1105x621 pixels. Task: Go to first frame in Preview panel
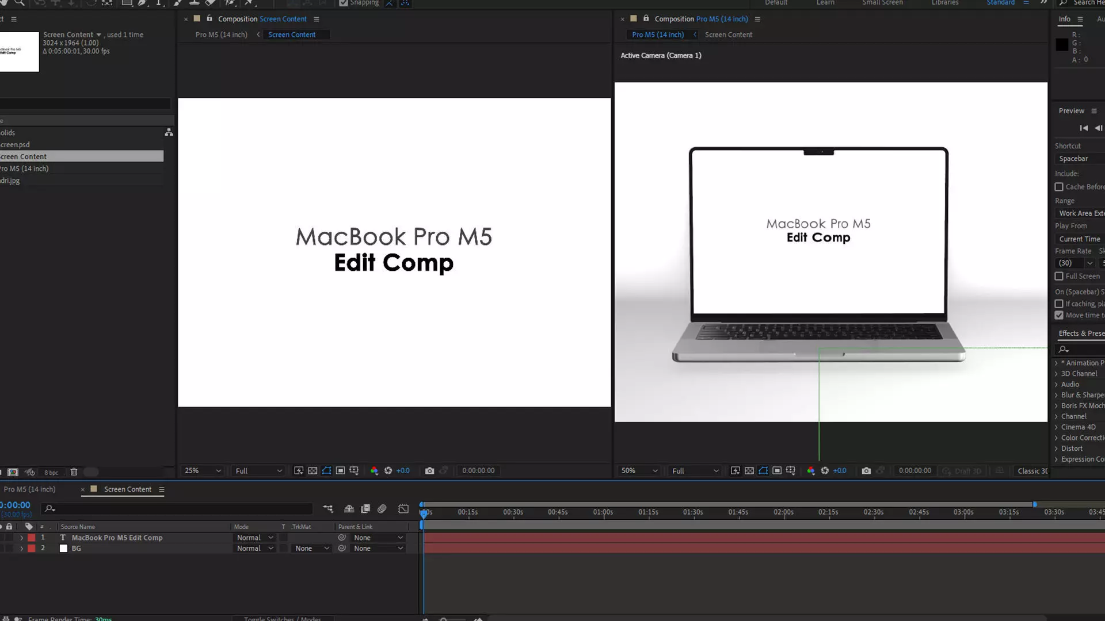click(1084, 128)
